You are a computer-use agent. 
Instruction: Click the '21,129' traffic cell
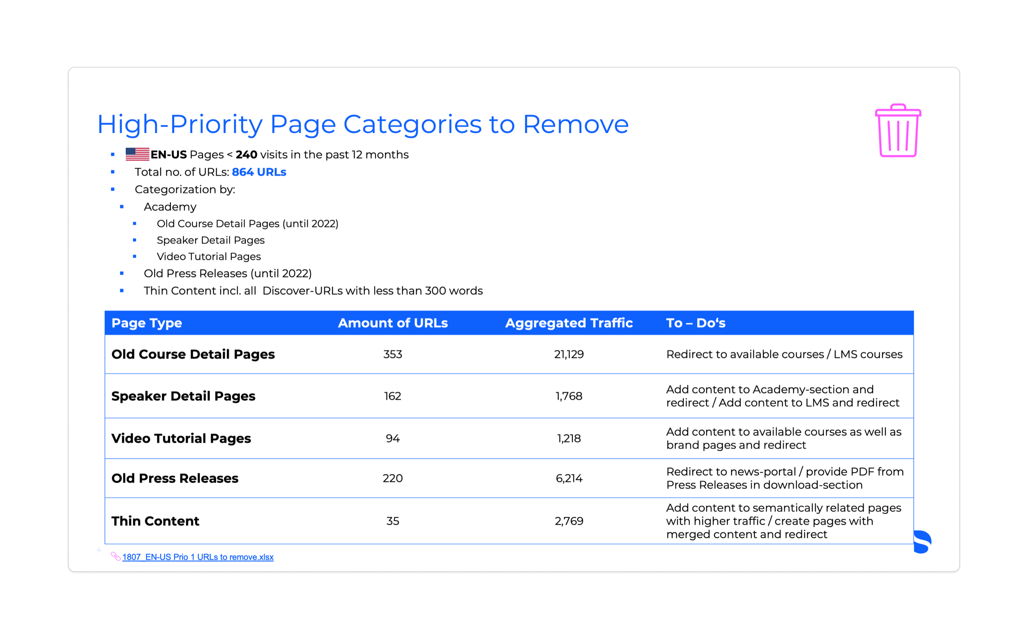point(569,354)
